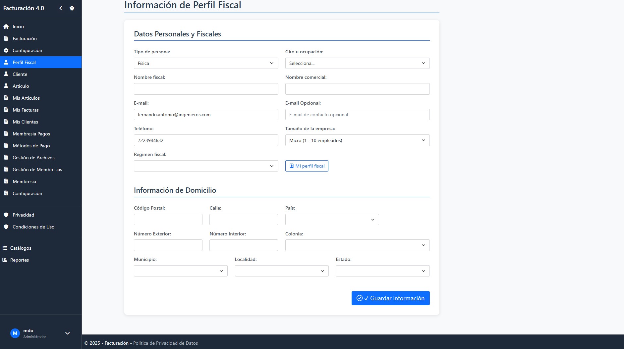Collapse the sidebar with the left chevron
Image resolution: width=624 pixels, height=349 pixels.
[x=61, y=8]
